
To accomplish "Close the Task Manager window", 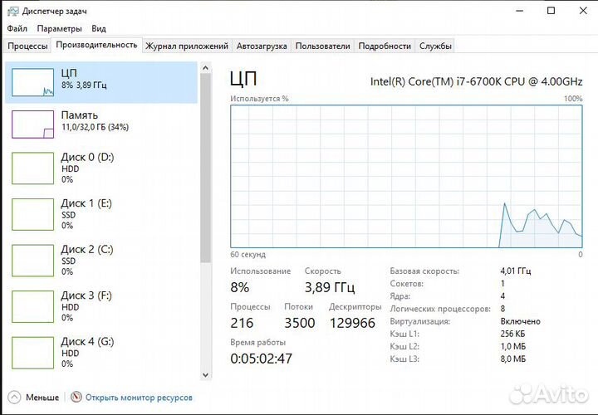I will [x=583, y=11].
